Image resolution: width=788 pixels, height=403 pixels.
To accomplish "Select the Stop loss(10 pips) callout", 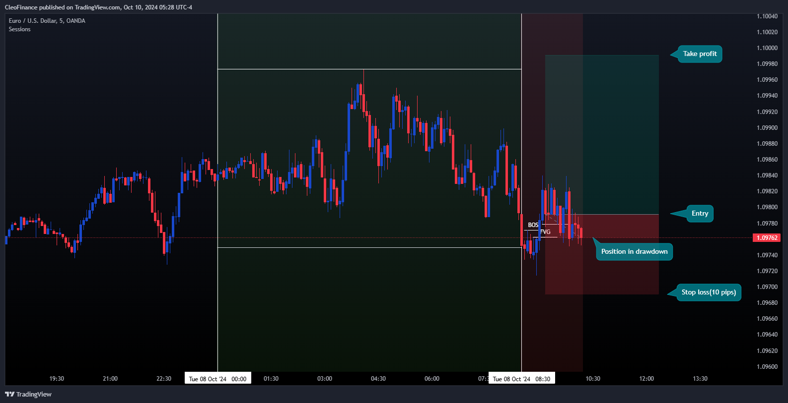I will click(x=709, y=292).
